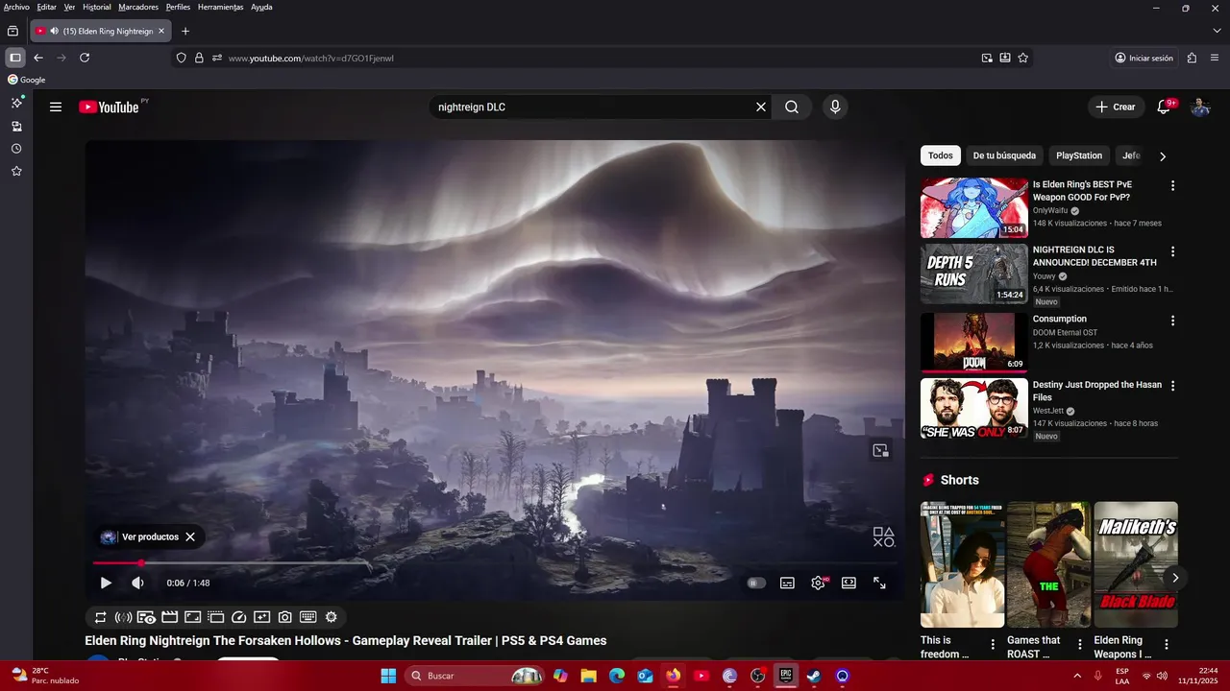Open the 'DEPTH 5 RUNS' video thumbnail
Screen dimensions: 1230x691
tap(974, 274)
